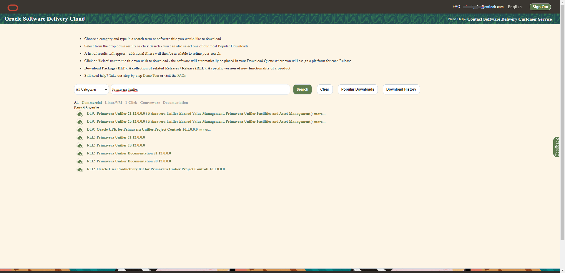Click download icon for Unifier Documentation 21.12.0.0.0

80,154
